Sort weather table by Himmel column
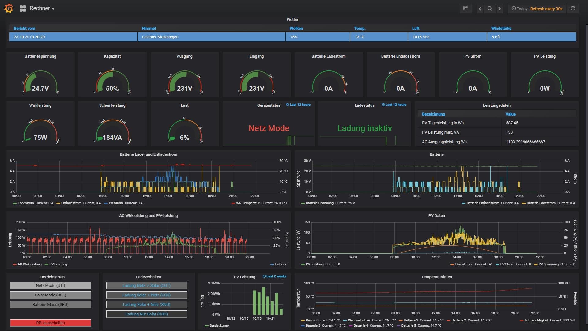 (149, 28)
